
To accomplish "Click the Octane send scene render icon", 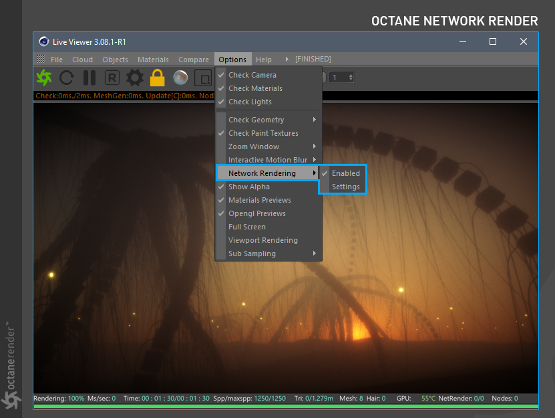I will (x=44, y=78).
